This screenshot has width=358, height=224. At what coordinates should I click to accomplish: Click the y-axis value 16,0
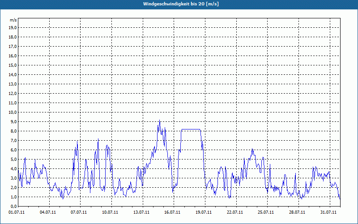point(13,56)
